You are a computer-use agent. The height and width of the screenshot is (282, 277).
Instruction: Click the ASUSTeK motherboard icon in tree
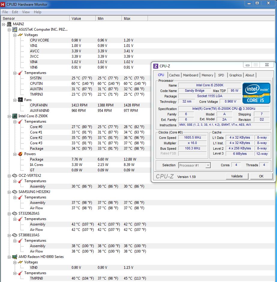point(15,29)
